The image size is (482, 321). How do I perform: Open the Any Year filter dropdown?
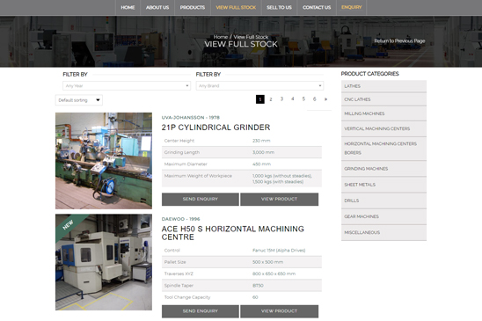click(127, 86)
